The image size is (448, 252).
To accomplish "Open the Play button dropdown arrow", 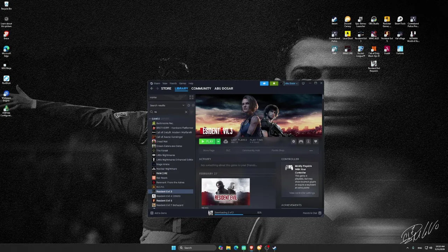I will pos(218,141).
